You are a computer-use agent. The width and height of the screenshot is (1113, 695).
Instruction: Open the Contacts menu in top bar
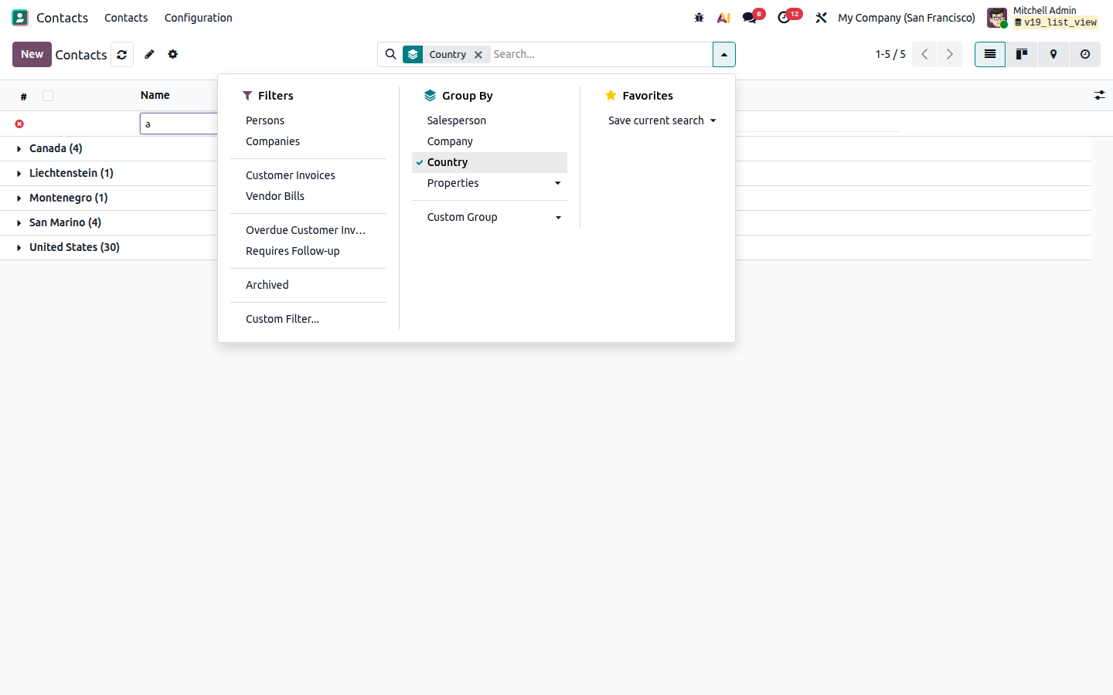(126, 17)
